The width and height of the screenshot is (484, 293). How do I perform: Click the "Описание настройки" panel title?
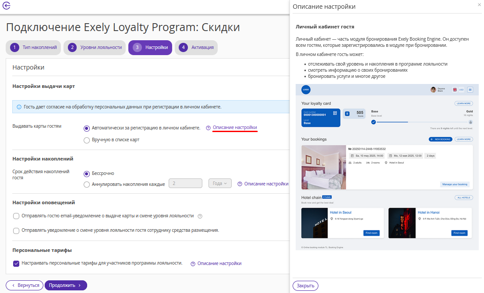point(324,7)
